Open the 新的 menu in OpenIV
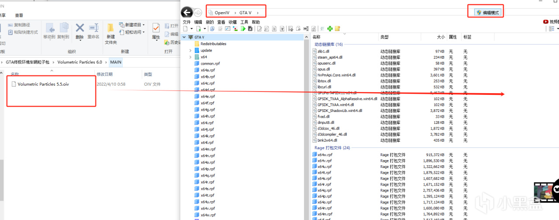The image size is (559, 220). click(210, 22)
